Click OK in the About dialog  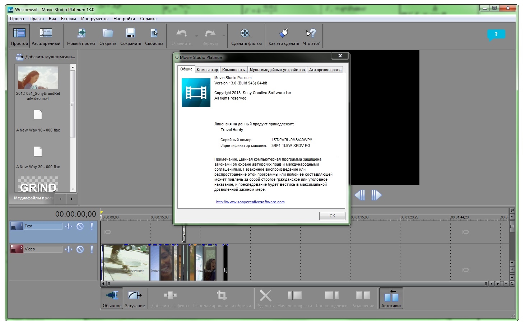332,216
